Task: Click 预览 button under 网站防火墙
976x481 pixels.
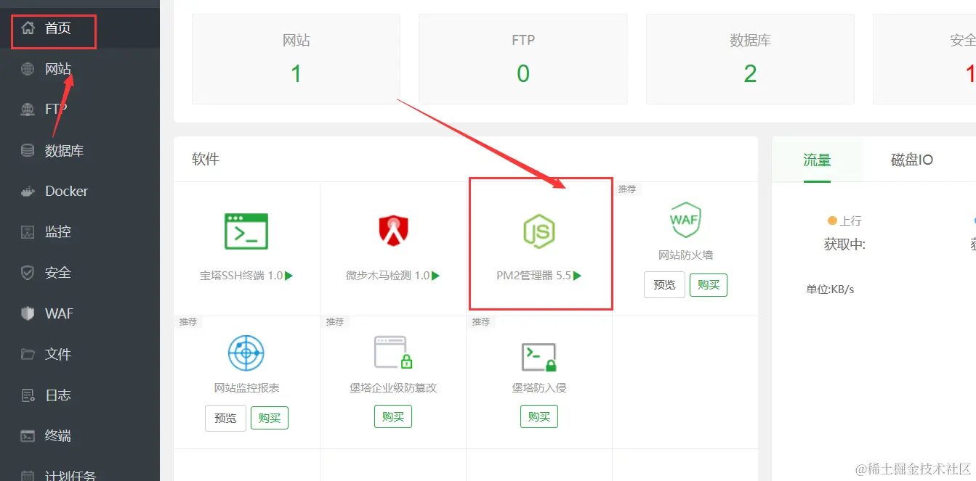Action: pyautogui.click(x=664, y=284)
